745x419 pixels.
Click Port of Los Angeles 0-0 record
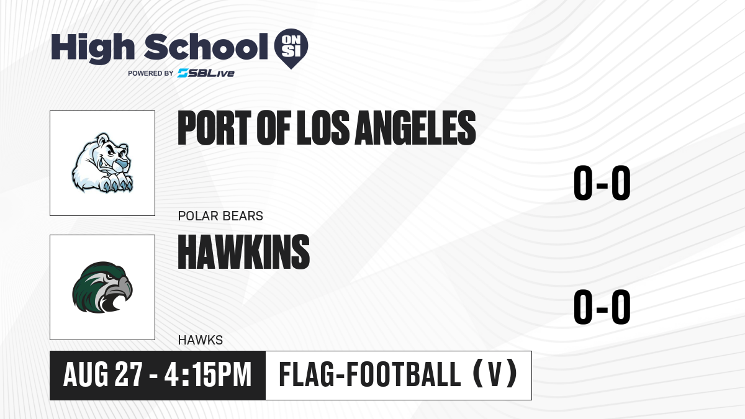click(602, 184)
